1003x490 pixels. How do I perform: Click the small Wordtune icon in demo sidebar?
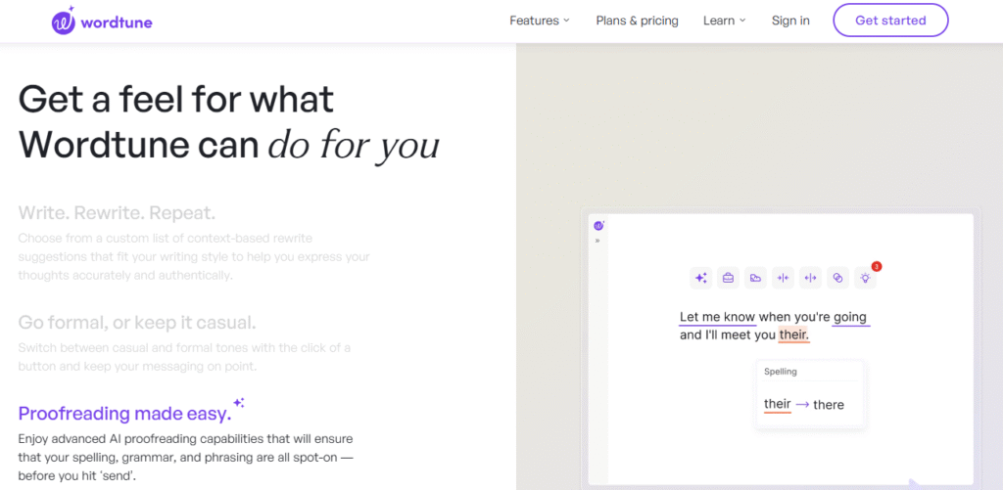tap(598, 226)
